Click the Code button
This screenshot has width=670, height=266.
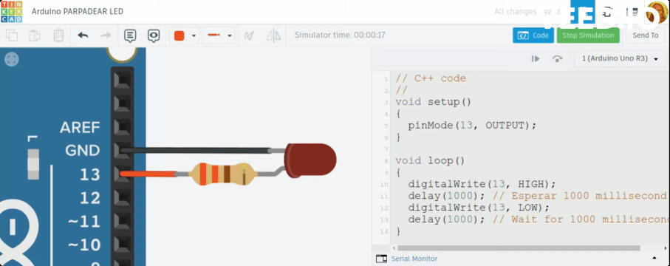pyautogui.click(x=533, y=35)
